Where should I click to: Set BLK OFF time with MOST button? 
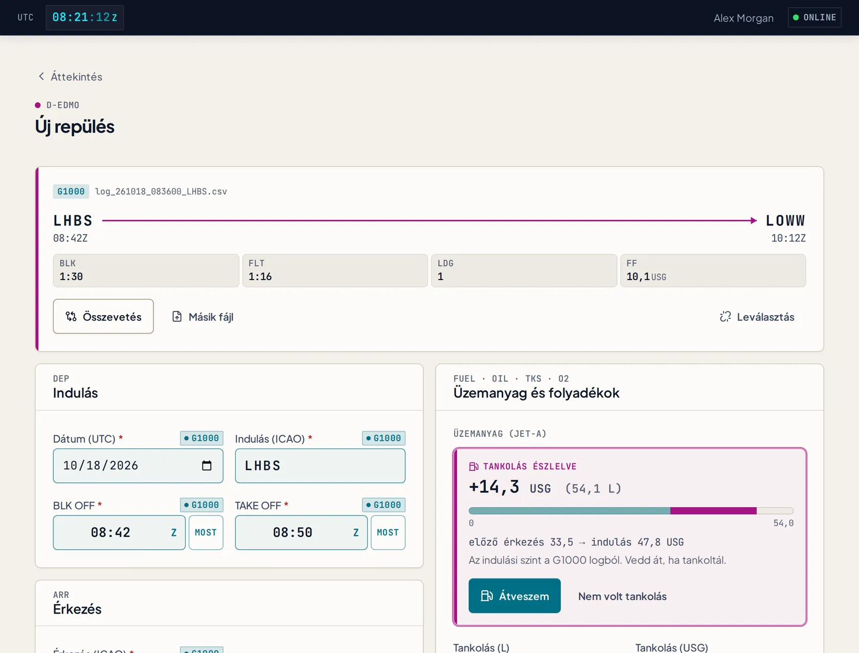[206, 532]
